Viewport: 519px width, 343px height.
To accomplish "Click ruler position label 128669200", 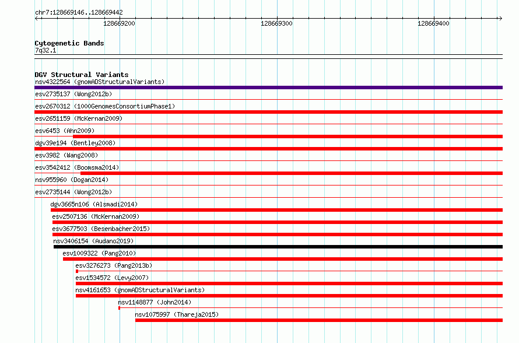I will 119,23.
